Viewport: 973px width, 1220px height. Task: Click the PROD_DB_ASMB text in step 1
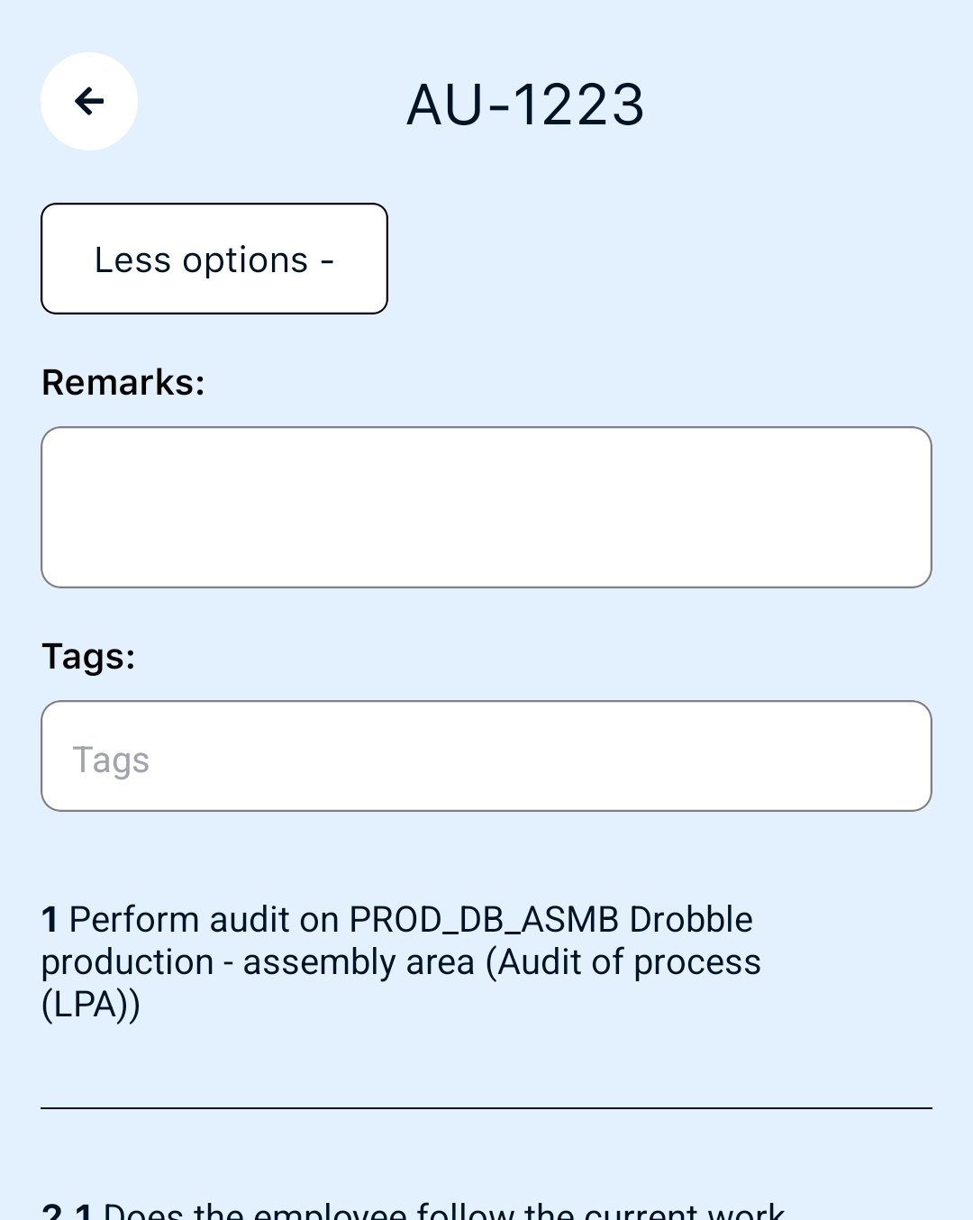point(484,920)
